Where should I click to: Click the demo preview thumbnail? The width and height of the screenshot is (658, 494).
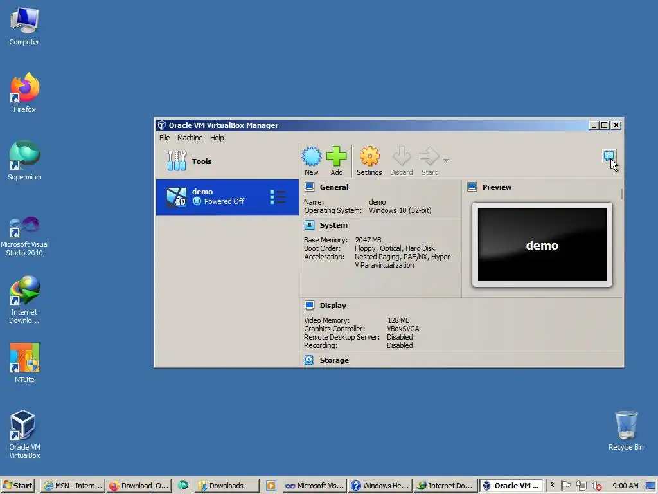[542, 245]
